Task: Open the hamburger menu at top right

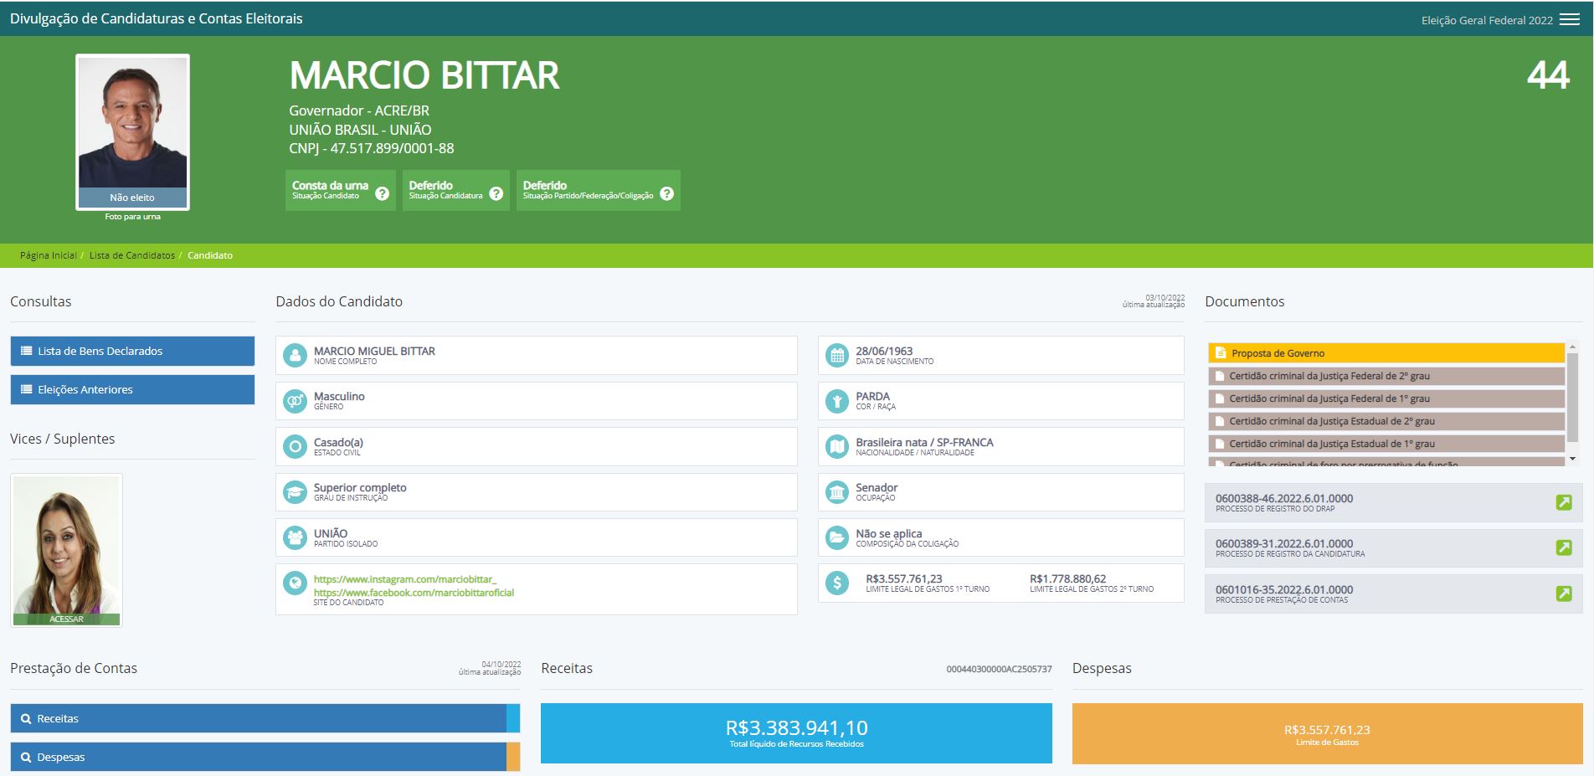Action: 1569,19
